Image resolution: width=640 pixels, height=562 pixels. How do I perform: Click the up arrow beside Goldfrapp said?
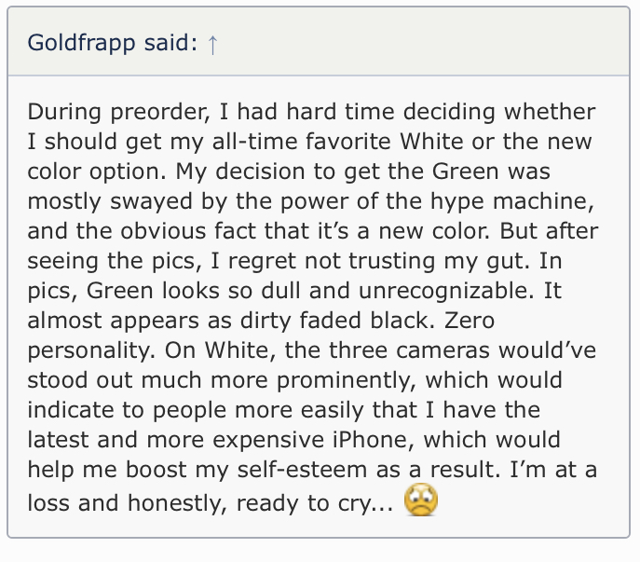pos(212,44)
